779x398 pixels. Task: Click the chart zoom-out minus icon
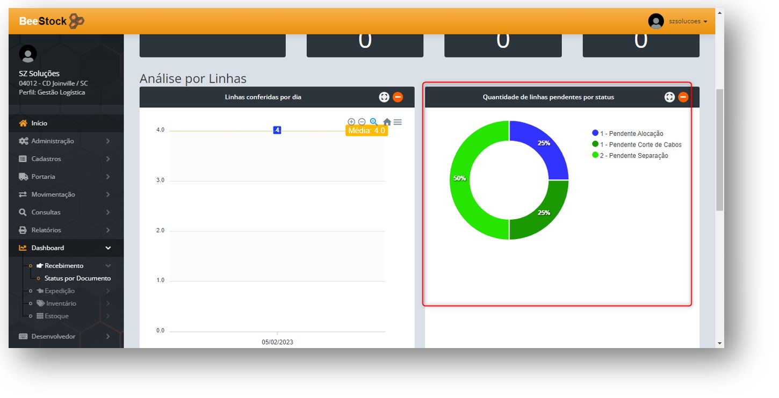click(x=362, y=122)
